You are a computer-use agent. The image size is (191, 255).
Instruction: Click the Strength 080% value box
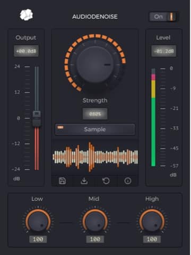[x=95, y=114]
